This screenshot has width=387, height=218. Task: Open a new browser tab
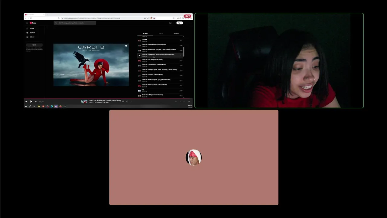click(47, 15)
